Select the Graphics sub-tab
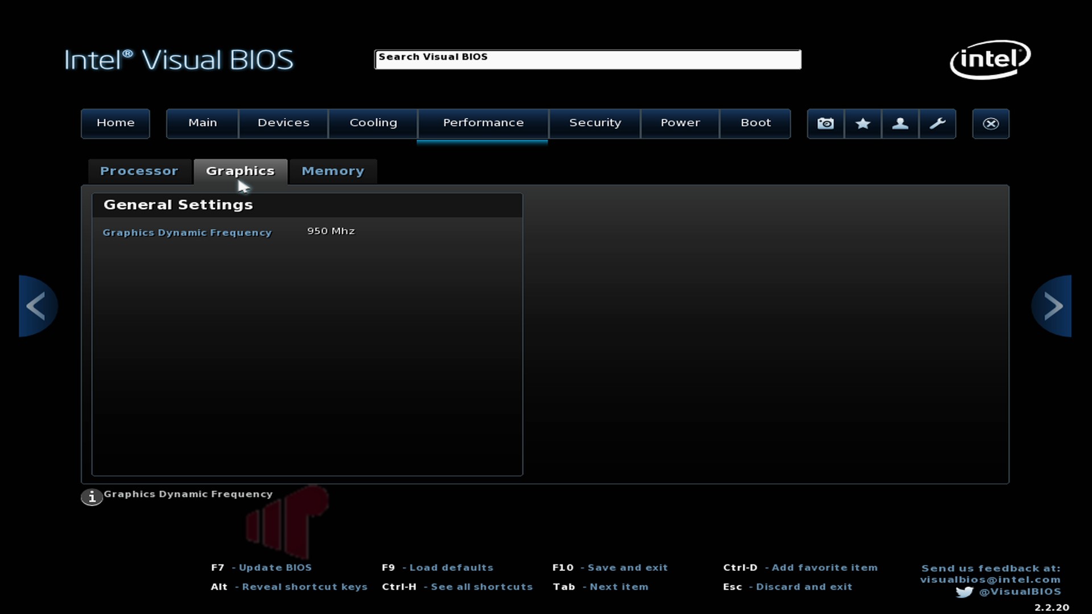The width and height of the screenshot is (1092, 614). pos(241,171)
